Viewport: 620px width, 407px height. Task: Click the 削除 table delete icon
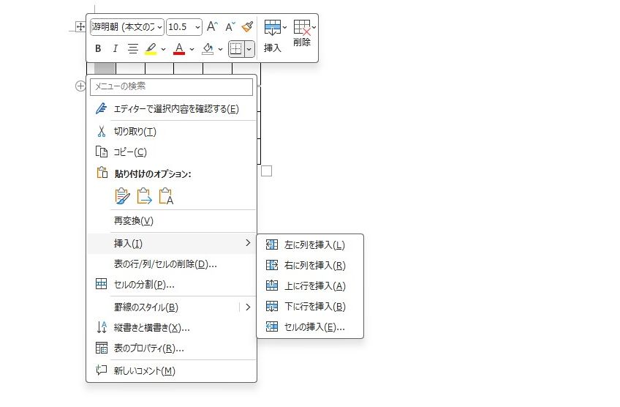tap(302, 34)
